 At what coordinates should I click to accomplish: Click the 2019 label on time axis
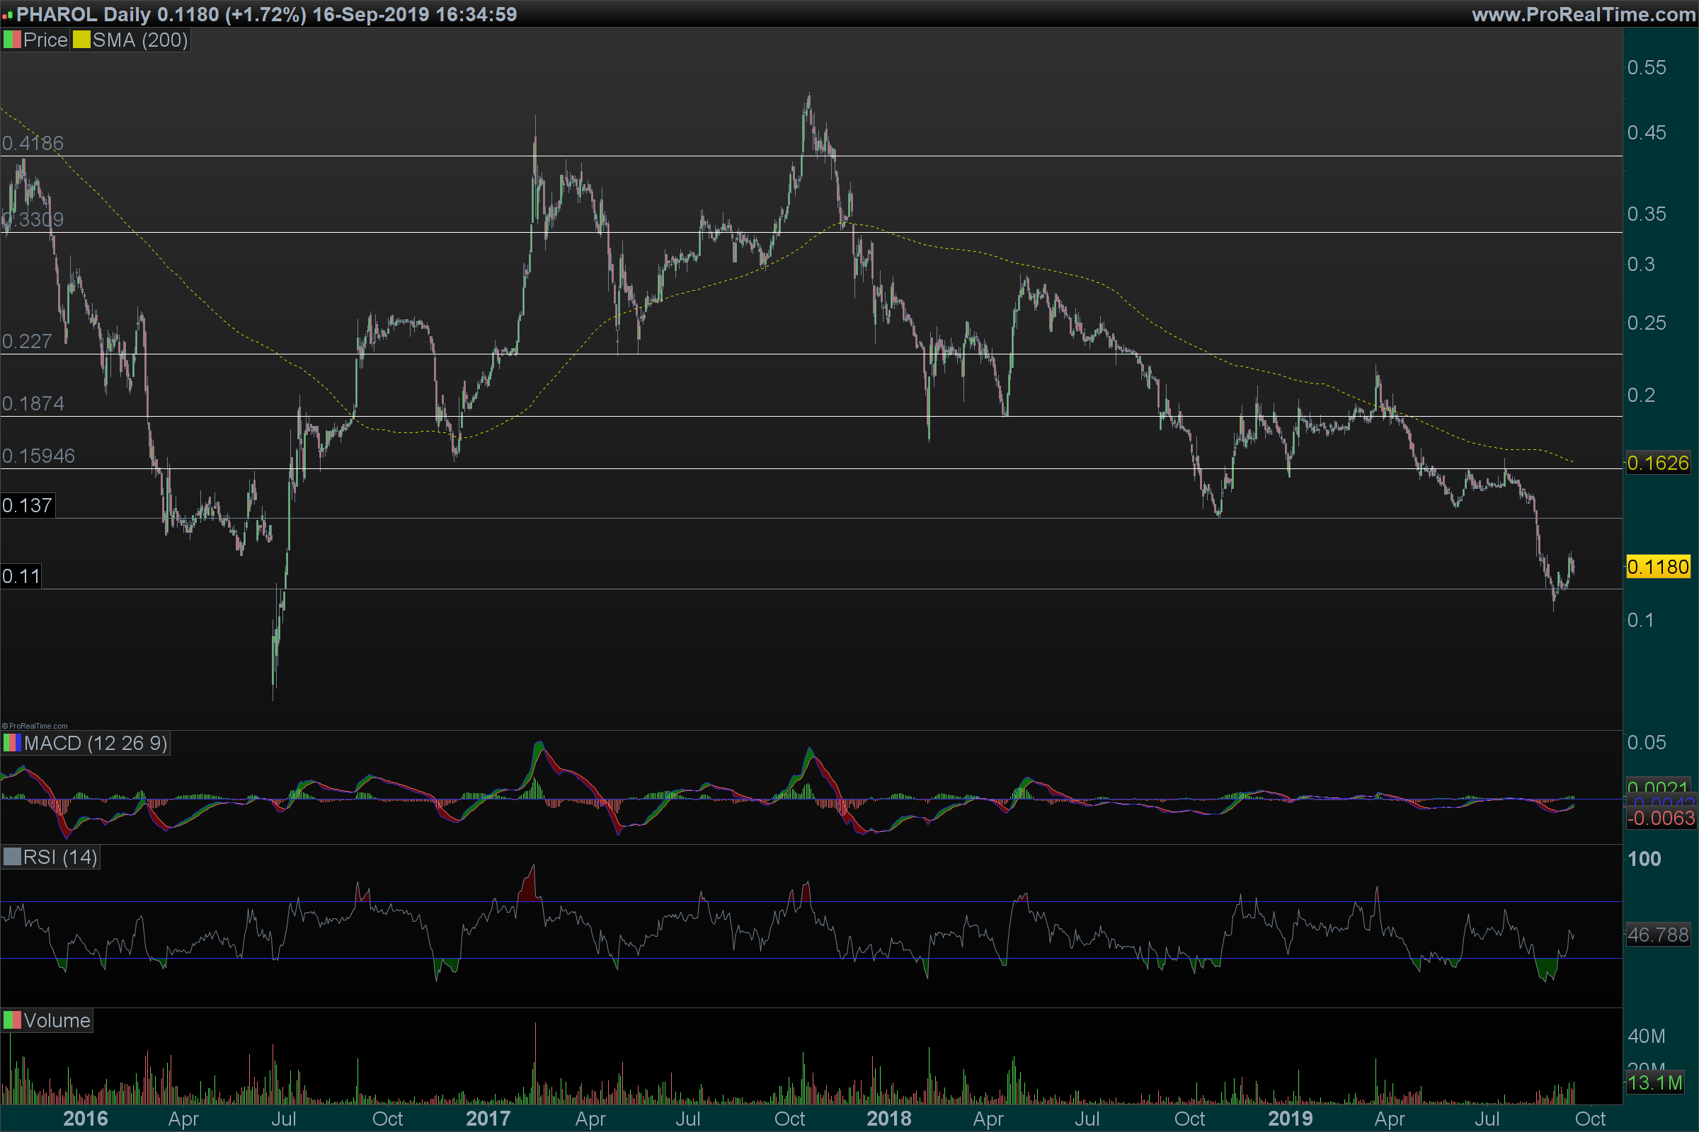tap(1290, 1119)
